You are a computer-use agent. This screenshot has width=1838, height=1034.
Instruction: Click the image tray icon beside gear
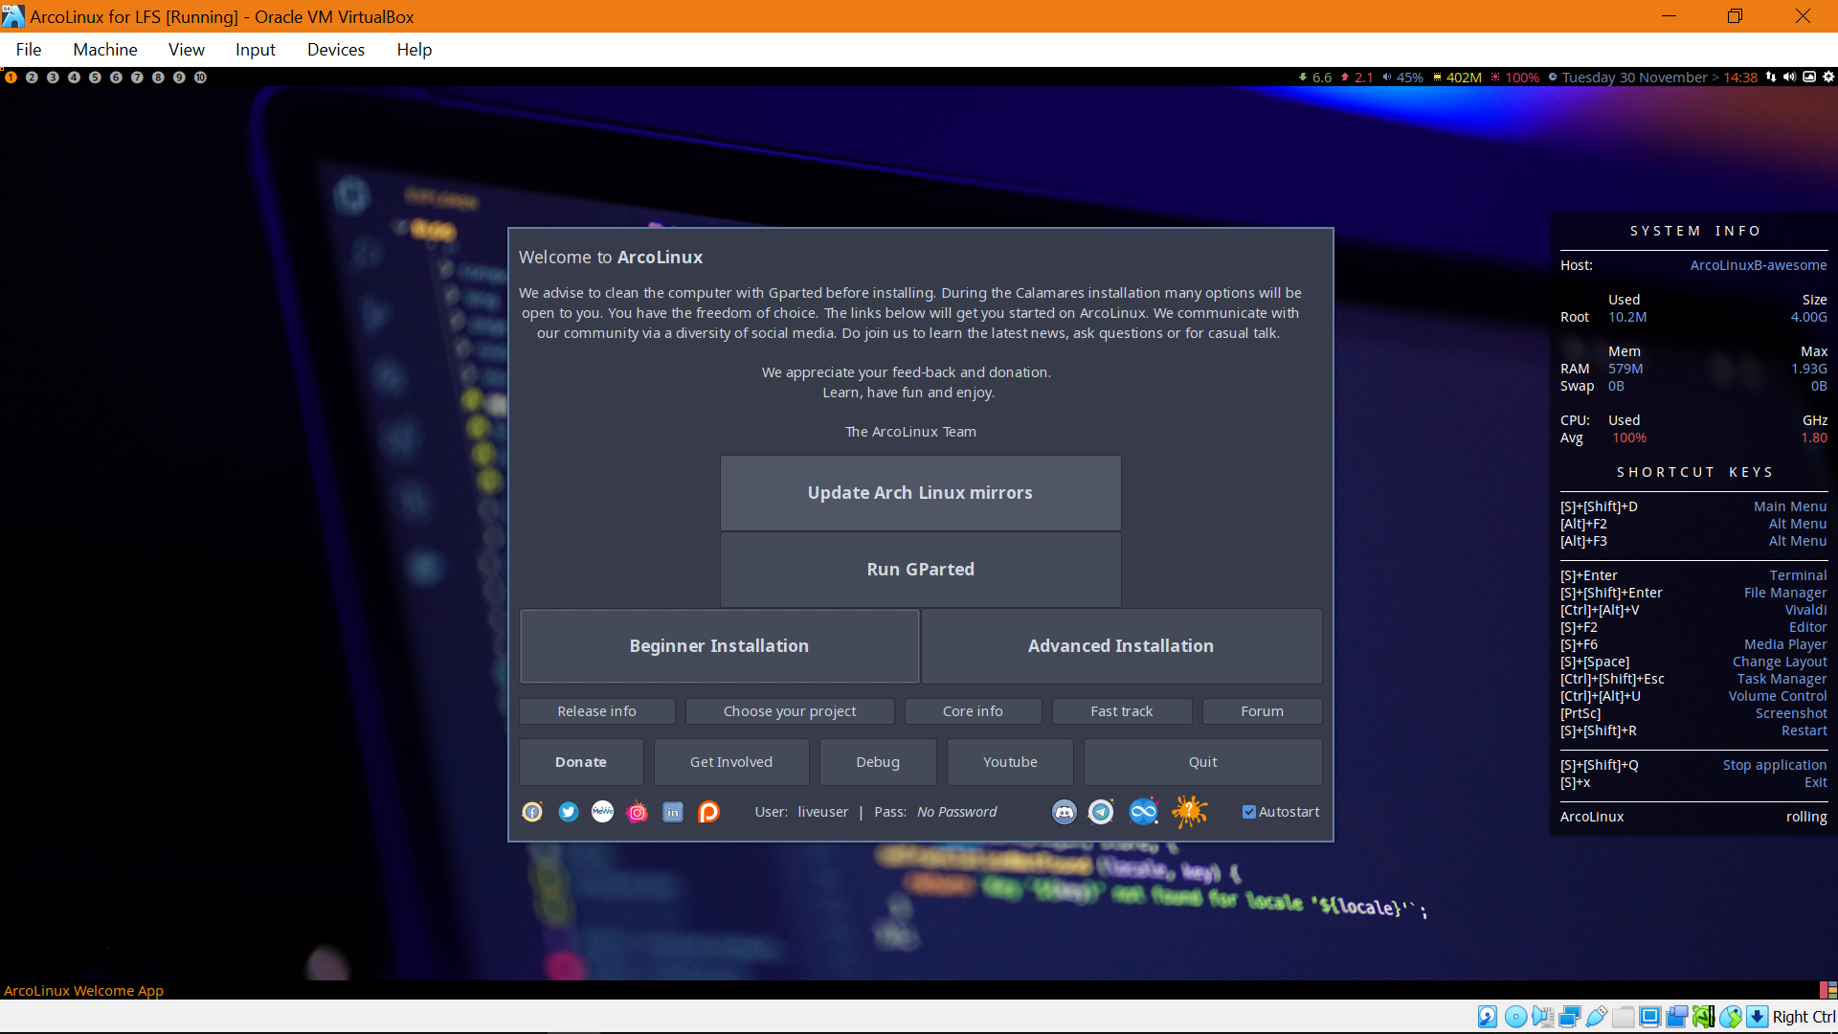pos(1809,78)
